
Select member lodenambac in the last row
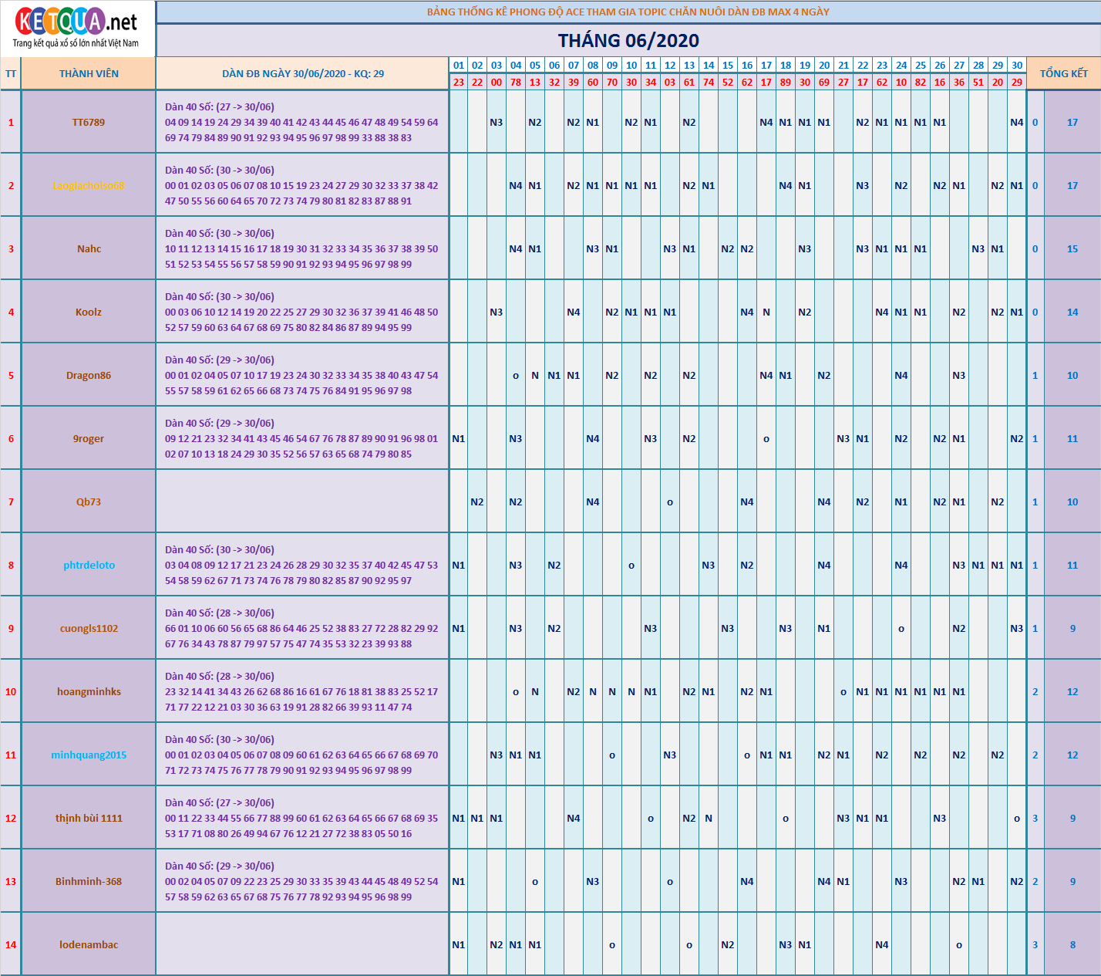89,945
